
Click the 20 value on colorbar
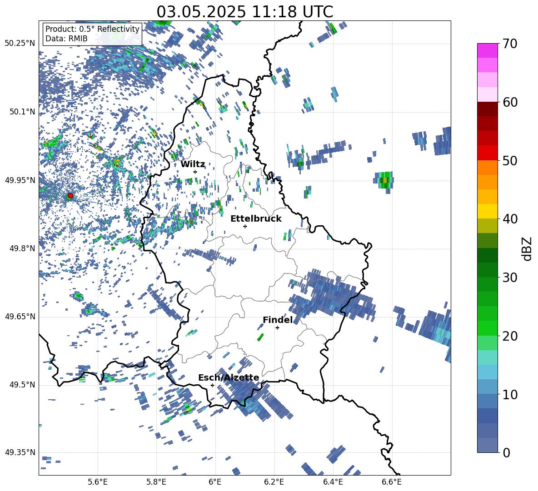tap(509, 336)
